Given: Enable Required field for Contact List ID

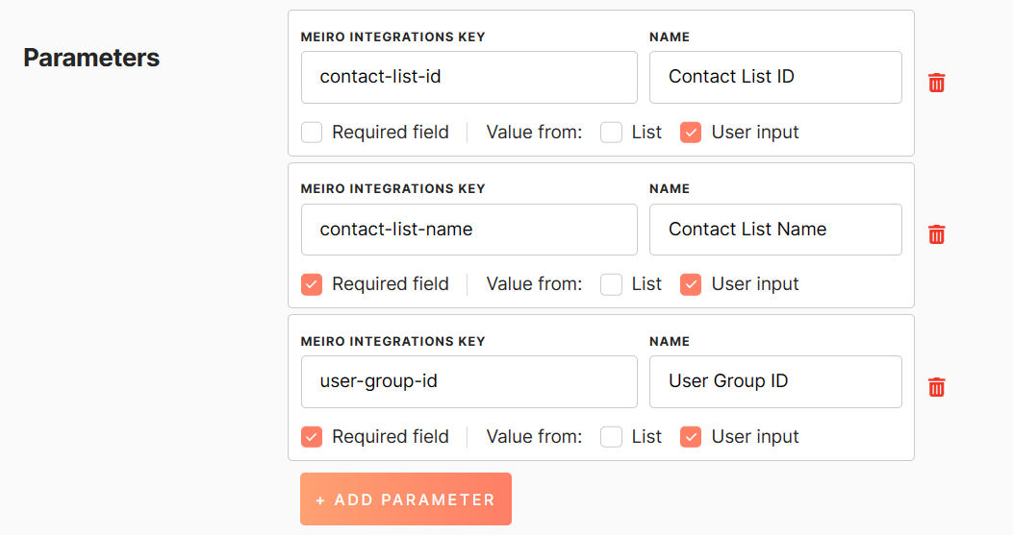Looking at the screenshot, I should (x=312, y=133).
